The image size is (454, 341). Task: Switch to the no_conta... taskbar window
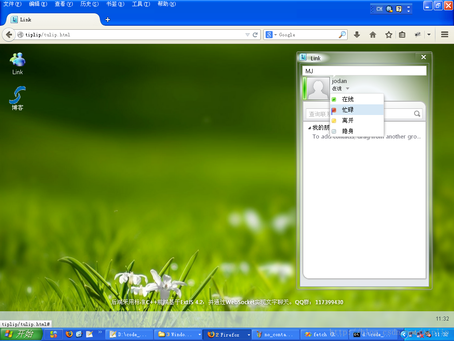point(275,335)
